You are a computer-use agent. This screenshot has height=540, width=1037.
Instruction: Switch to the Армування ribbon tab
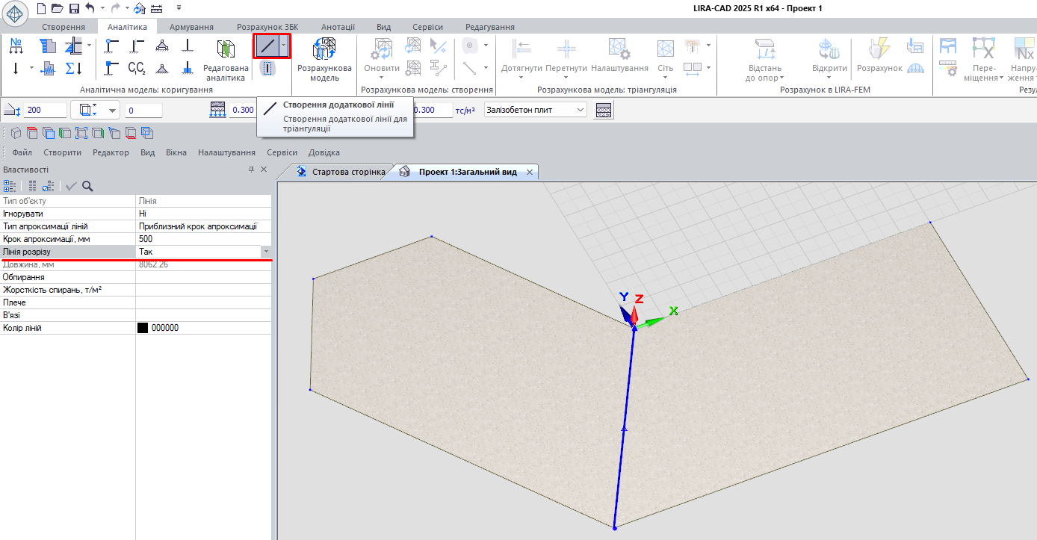191,27
